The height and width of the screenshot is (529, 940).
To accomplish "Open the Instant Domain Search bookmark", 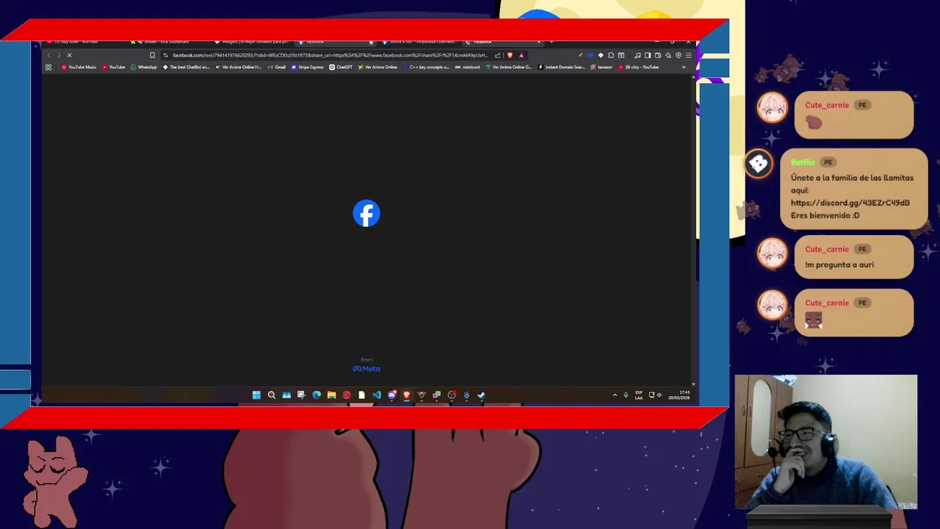I will point(562,67).
